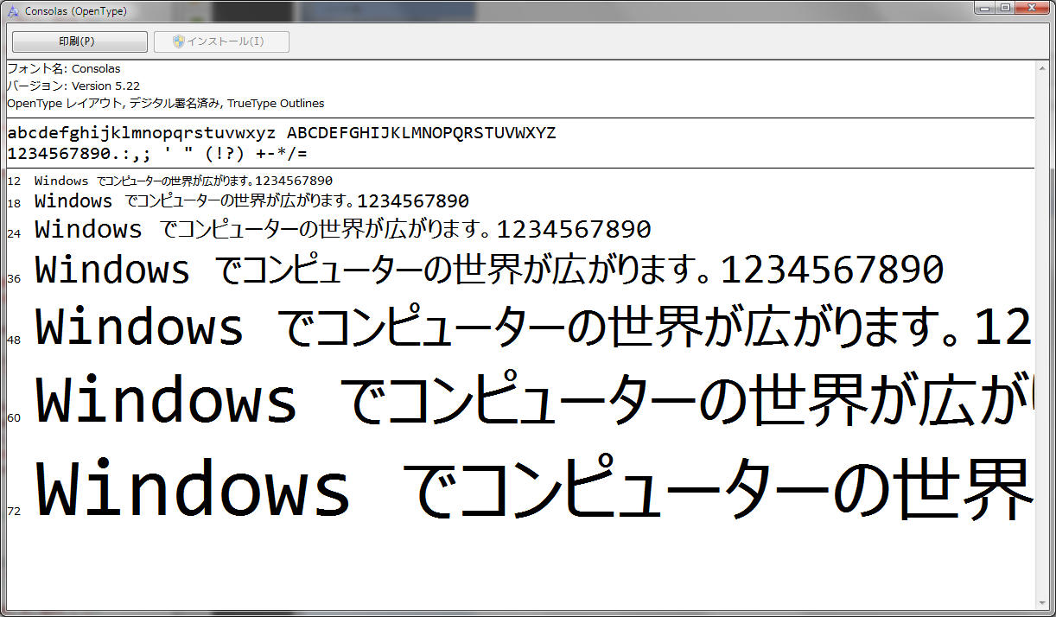Click the text バージョン: Version 5.22
1056x617 pixels.
[x=73, y=86]
